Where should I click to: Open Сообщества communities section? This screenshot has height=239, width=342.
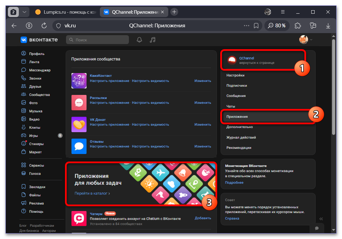36,95
